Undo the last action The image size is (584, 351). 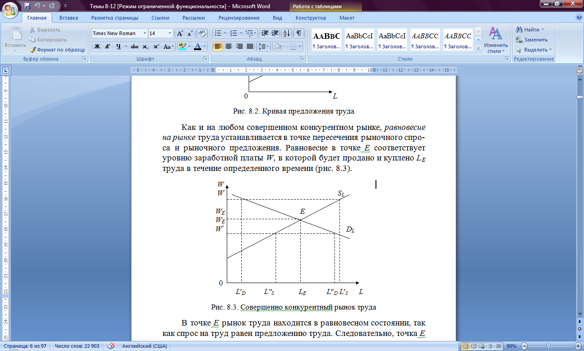[x=38, y=6]
